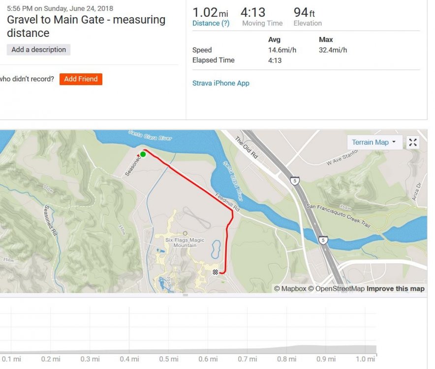Click the checkered finish flag marker
This screenshot has height=369, width=435.
pyautogui.click(x=215, y=272)
